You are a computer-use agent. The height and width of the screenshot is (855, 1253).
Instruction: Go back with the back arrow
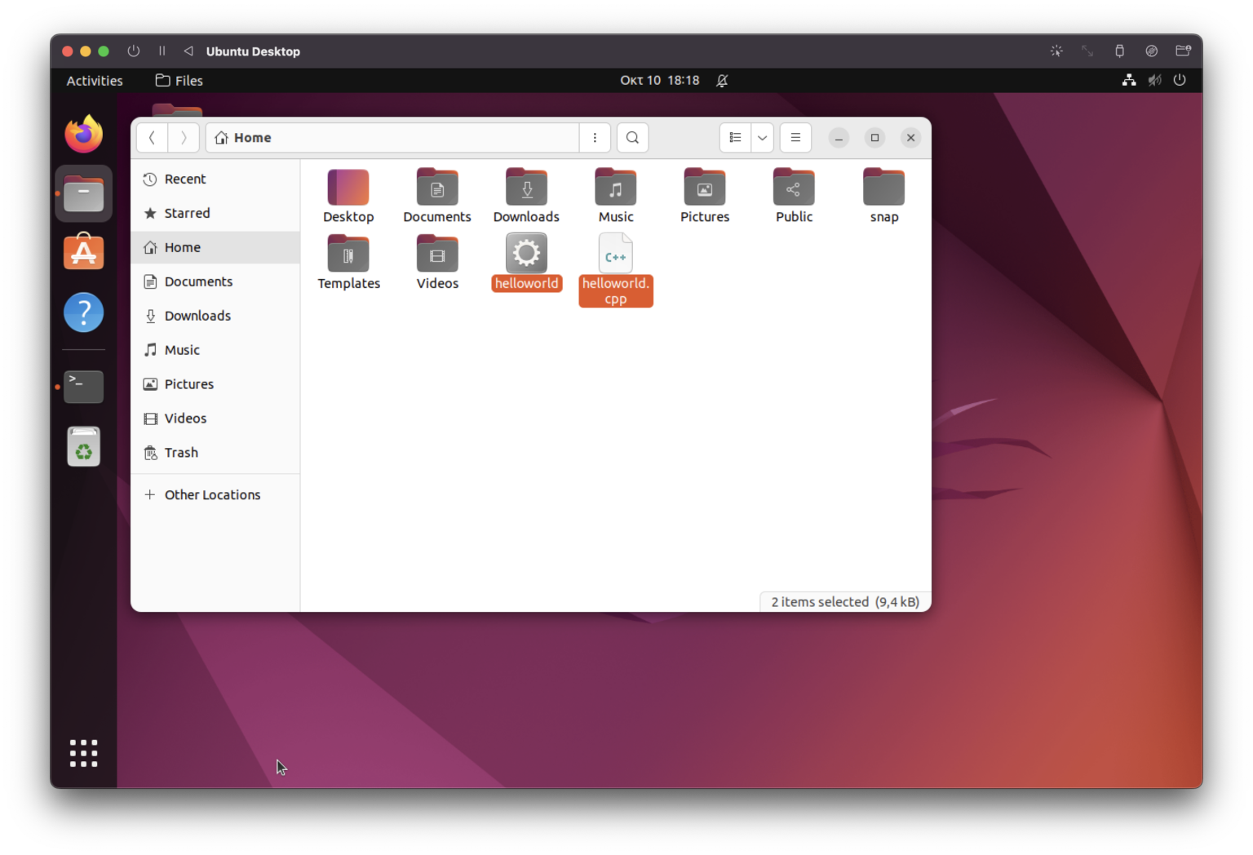point(152,138)
